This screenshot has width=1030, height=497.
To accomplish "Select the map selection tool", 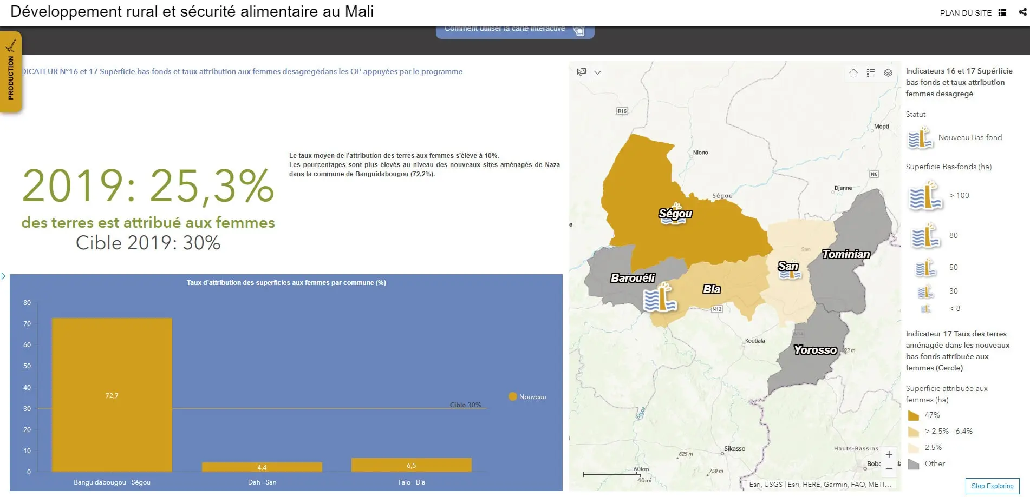I will pyautogui.click(x=581, y=71).
